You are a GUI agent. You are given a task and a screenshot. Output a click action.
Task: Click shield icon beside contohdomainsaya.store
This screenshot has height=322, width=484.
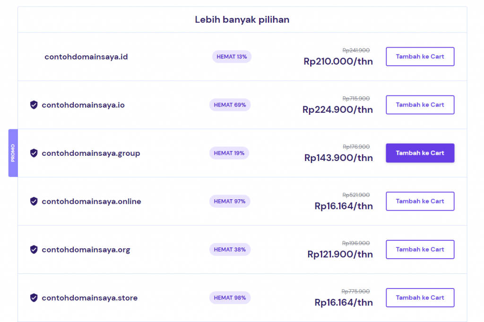click(x=34, y=297)
